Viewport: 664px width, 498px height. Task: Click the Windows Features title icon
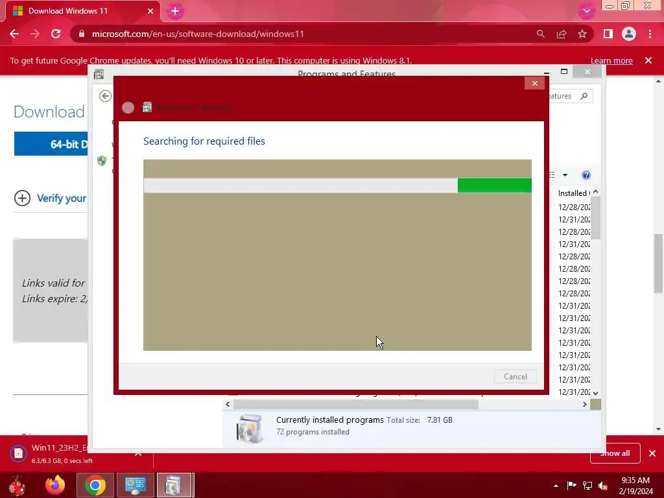coord(147,107)
